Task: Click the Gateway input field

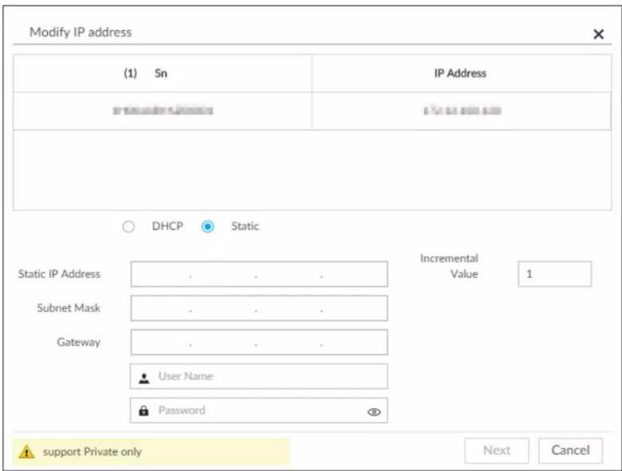Action: click(x=259, y=342)
